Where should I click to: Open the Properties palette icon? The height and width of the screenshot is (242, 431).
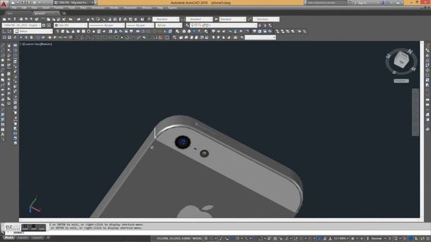coord(110,19)
